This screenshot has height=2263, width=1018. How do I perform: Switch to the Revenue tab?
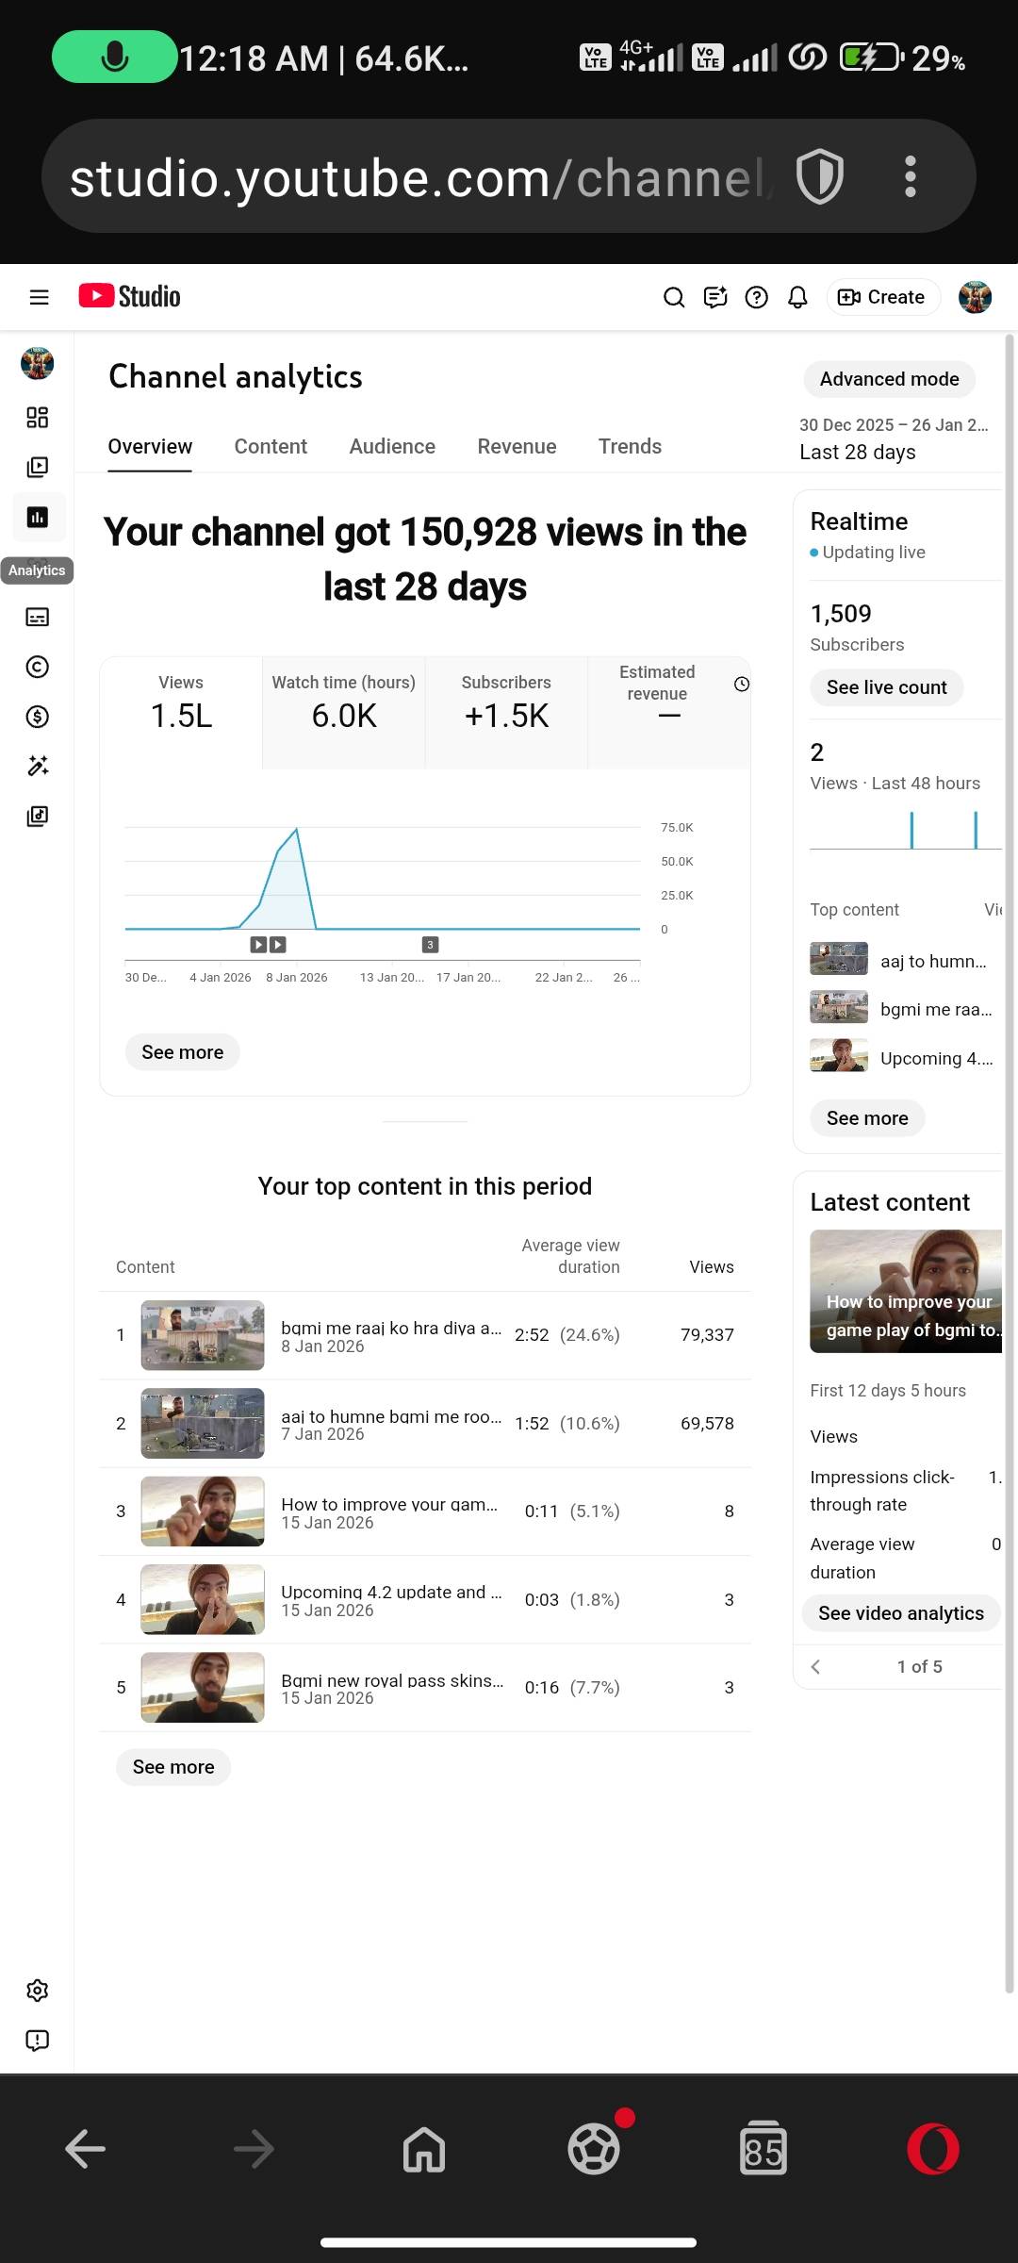pos(517,447)
